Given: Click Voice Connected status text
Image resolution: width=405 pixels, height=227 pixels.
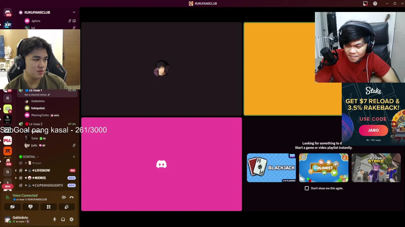Looking at the screenshot, I should [25, 195].
